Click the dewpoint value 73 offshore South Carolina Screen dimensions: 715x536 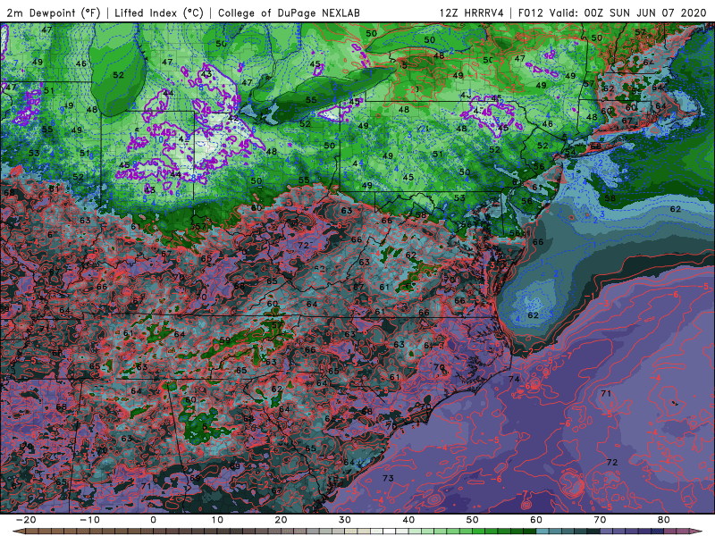[x=388, y=478]
